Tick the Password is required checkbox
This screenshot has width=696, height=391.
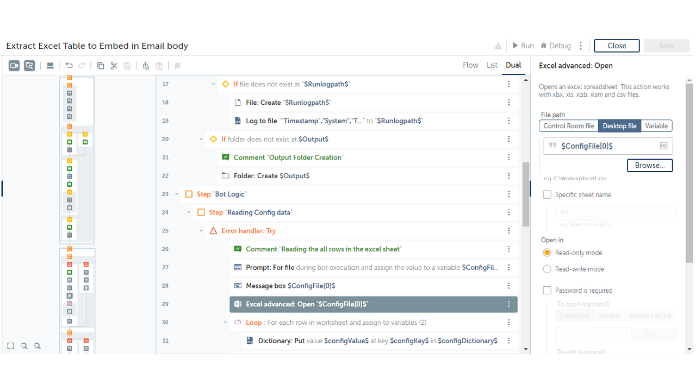pyautogui.click(x=547, y=291)
